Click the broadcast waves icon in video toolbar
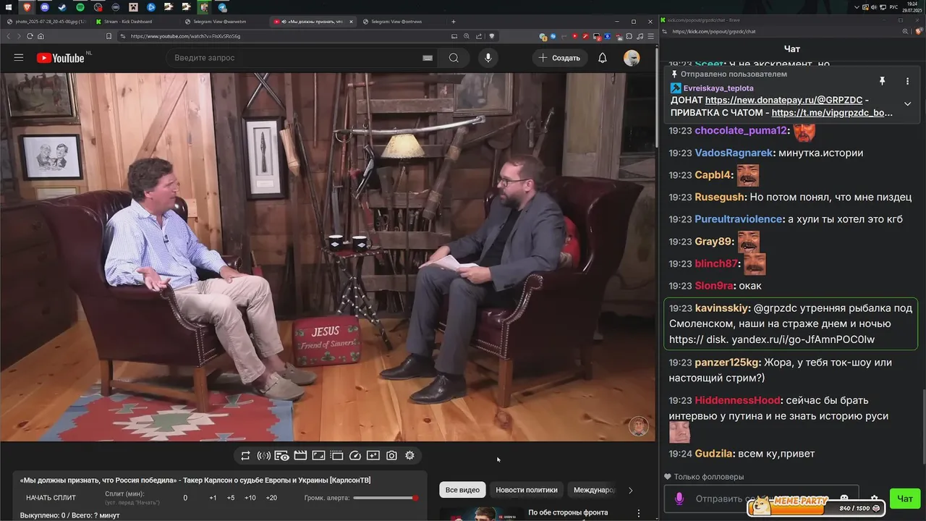This screenshot has width=926, height=521. (263, 455)
